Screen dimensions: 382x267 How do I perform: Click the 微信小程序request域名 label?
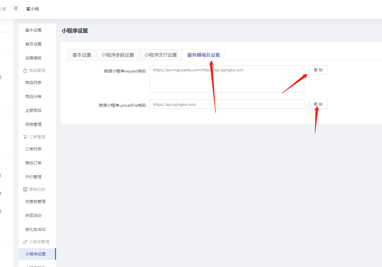point(126,71)
